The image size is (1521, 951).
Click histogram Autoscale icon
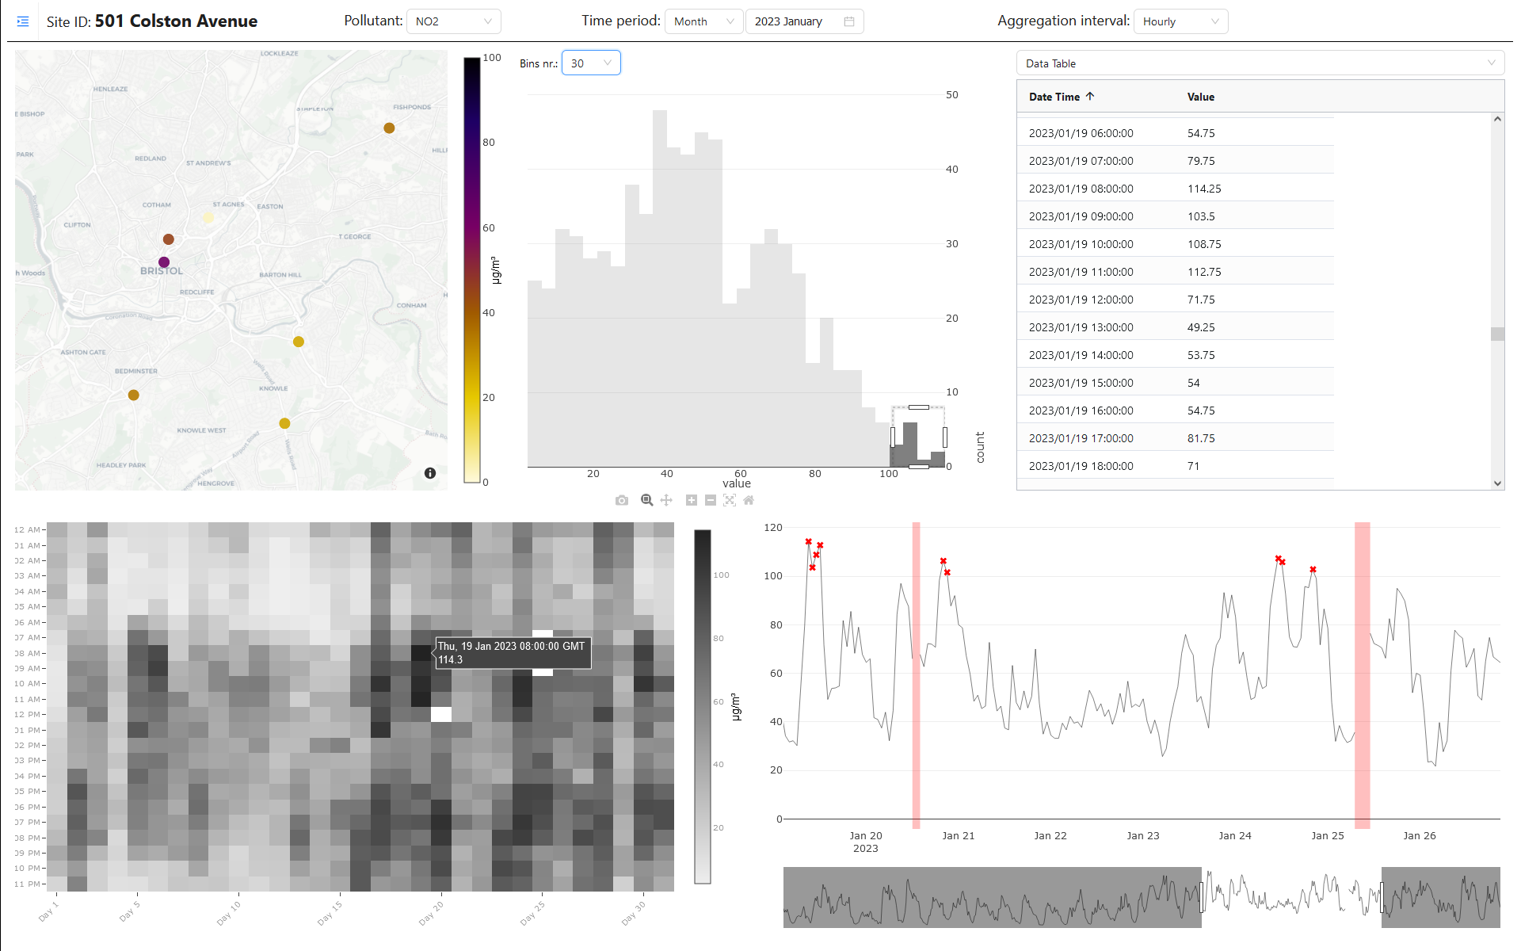pos(730,500)
